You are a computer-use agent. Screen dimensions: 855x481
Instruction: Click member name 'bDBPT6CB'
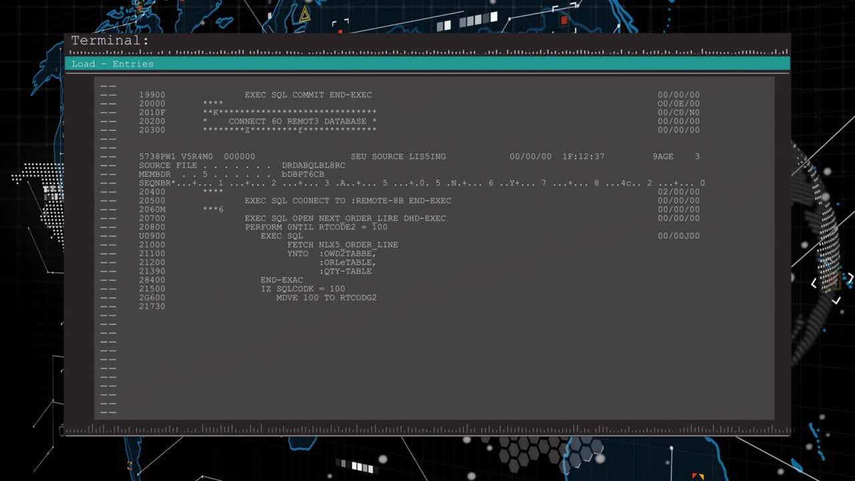tap(303, 174)
